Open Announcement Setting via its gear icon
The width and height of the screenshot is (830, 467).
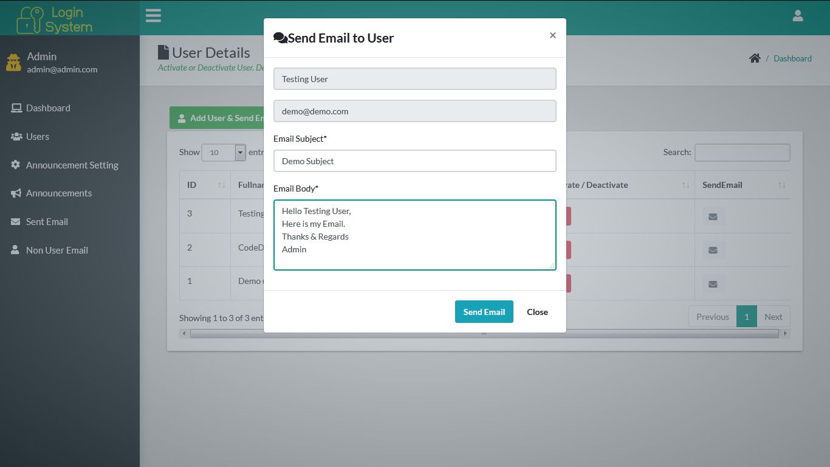pos(16,165)
